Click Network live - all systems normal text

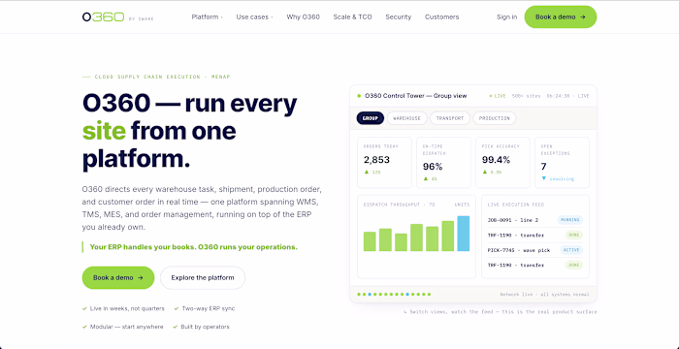[544, 295]
